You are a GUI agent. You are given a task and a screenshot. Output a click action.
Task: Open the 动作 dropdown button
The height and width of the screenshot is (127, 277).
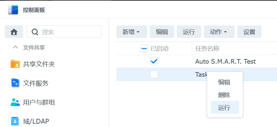[219, 32]
